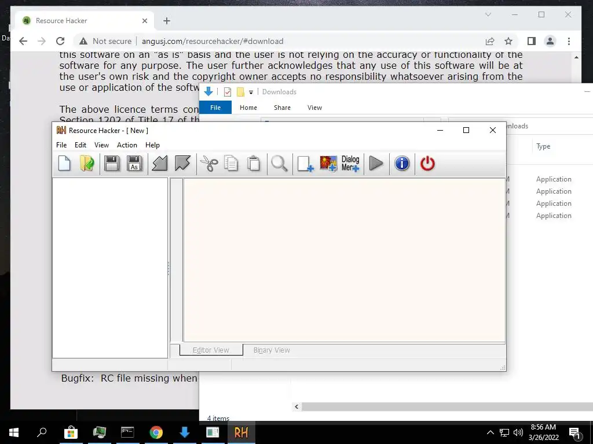Click the up arrow on the Chrome page scrollbar
The width and height of the screenshot is (593, 444).
pyautogui.click(x=576, y=57)
